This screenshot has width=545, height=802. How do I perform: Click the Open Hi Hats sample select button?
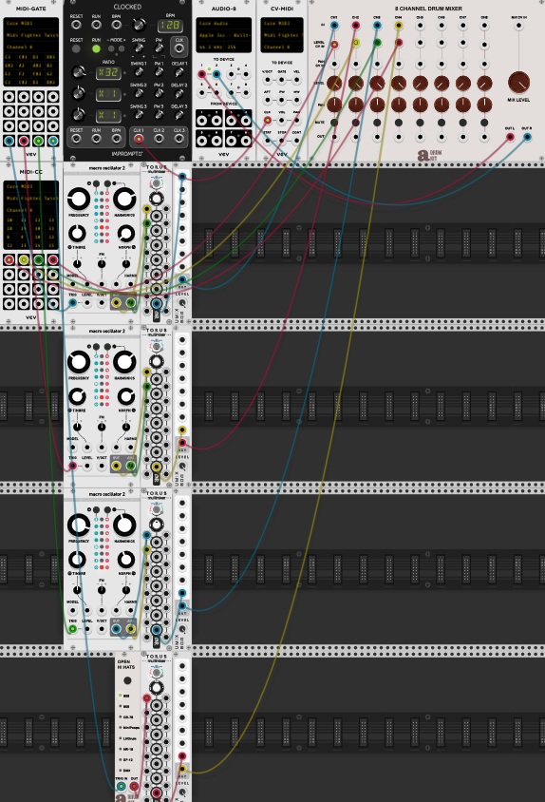(x=127, y=680)
